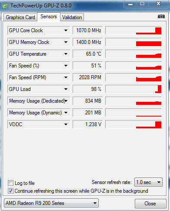
Task: Click the camera screenshot icon
Action: (x=161, y=17)
